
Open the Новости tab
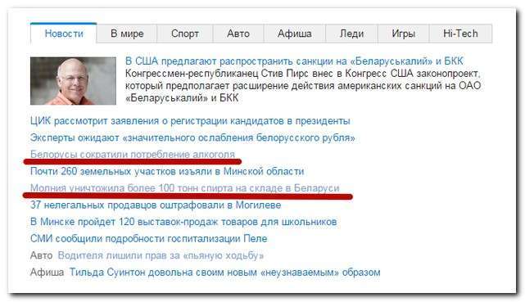coord(64,34)
